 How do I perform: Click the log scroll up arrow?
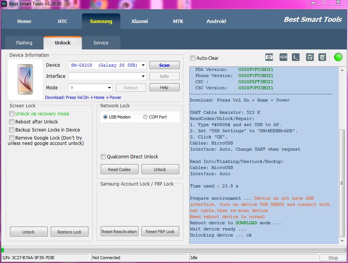tap(342, 70)
